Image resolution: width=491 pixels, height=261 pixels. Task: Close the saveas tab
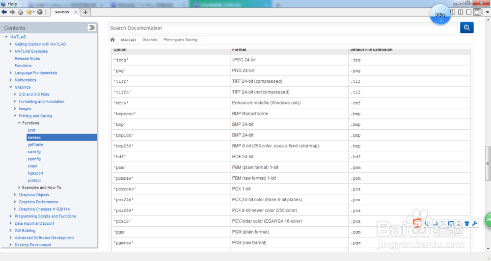tap(76, 12)
